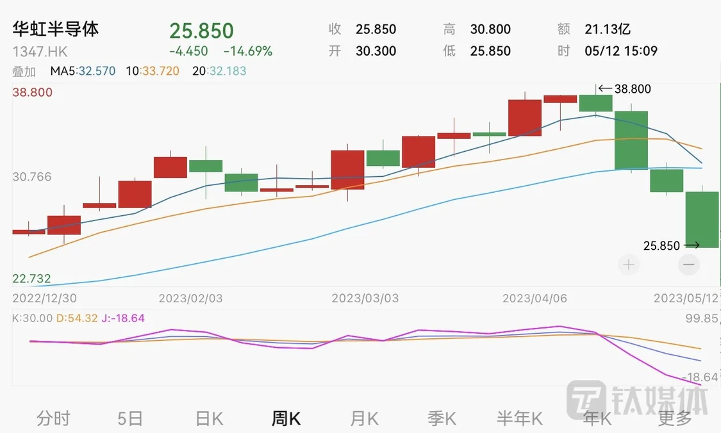Image resolution: width=721 pixels, height=433 pixels.
Task: Tap the MA10 value 33.720
Action: tap(160, 71)
